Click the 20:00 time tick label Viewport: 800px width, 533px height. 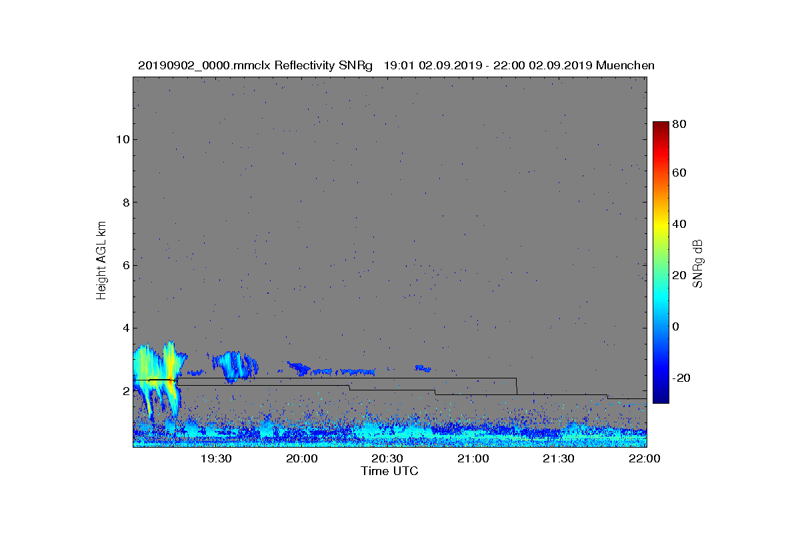(x=302, y=458)
